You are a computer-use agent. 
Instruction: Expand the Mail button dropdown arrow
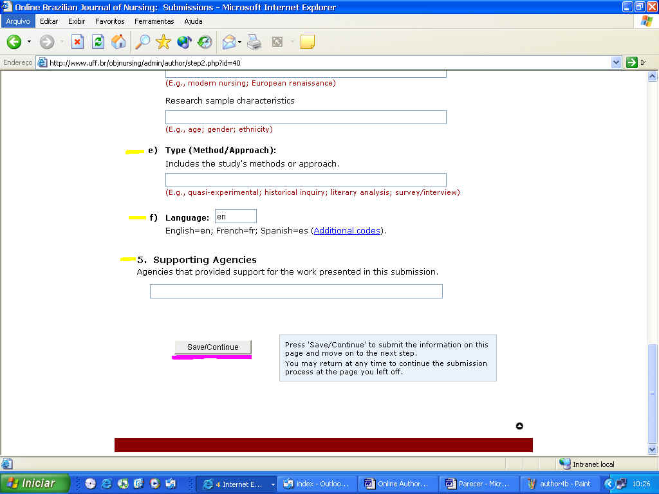click(x=240, y=42)
